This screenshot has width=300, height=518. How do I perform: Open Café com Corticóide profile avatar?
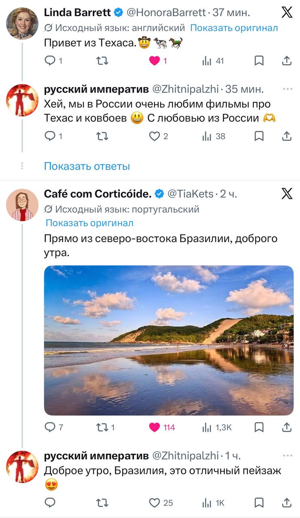tap(22, 205)
